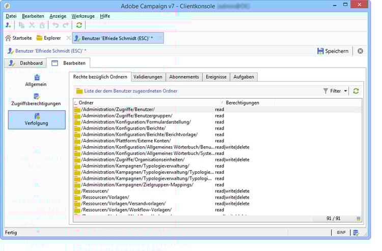Select row /Administration/Konfiguration/Berichte/Berichtvorlage/

pos(217,135)
